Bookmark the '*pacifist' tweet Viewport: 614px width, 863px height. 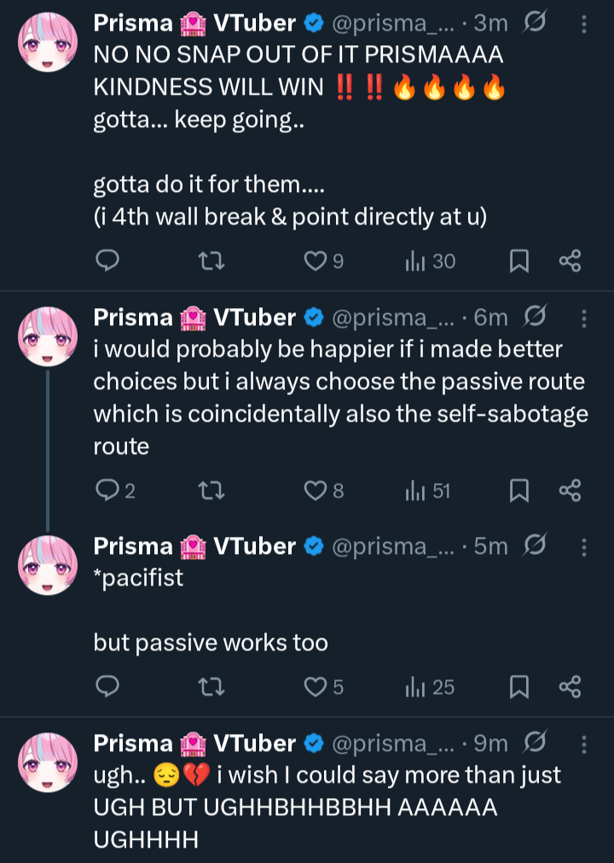point(518,686)
